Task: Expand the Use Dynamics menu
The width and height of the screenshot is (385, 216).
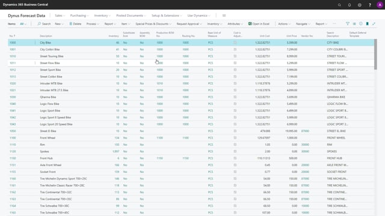Action: pyautogui.click(x=199, y=16)
